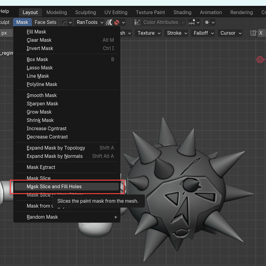Image resolution: width=266 pixels, height=266 pixels.
Task: Select the Mask Extract option
Action: [x=41, y=167]
